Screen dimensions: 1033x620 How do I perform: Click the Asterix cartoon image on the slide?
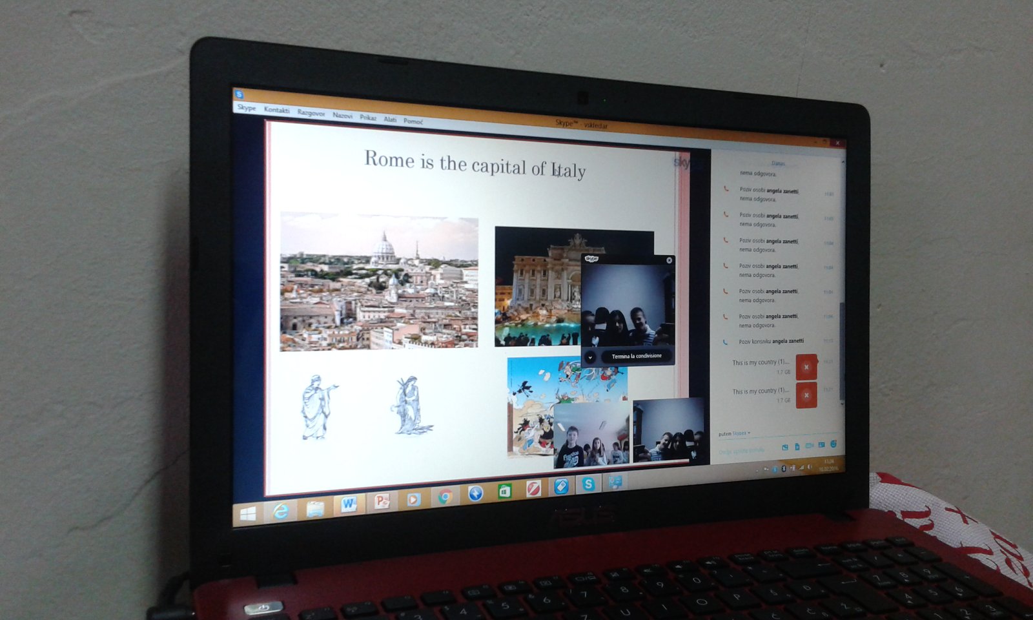click(x=531, y=406)
